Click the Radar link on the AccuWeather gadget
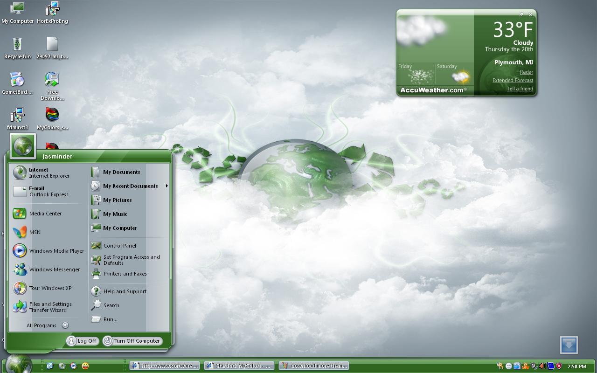The image size is (597, 373). 526,72
